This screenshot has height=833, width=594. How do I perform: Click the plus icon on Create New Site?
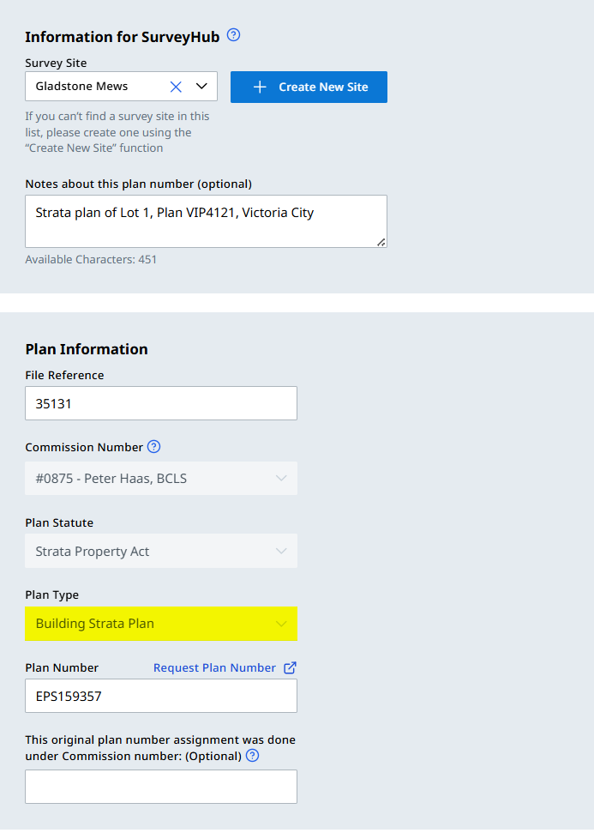tap(261, 87)
